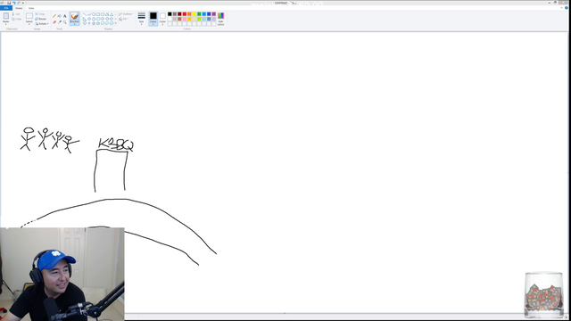
Task: Open Paint Help with the blue icon
Action: tap(567, 8)
